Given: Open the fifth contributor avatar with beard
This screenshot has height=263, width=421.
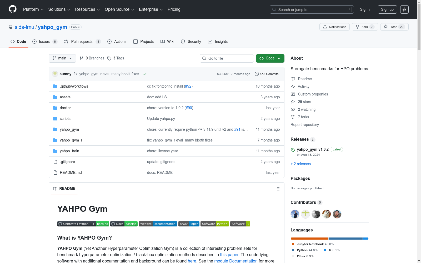Looking at the screenshot, I should 337,214.
